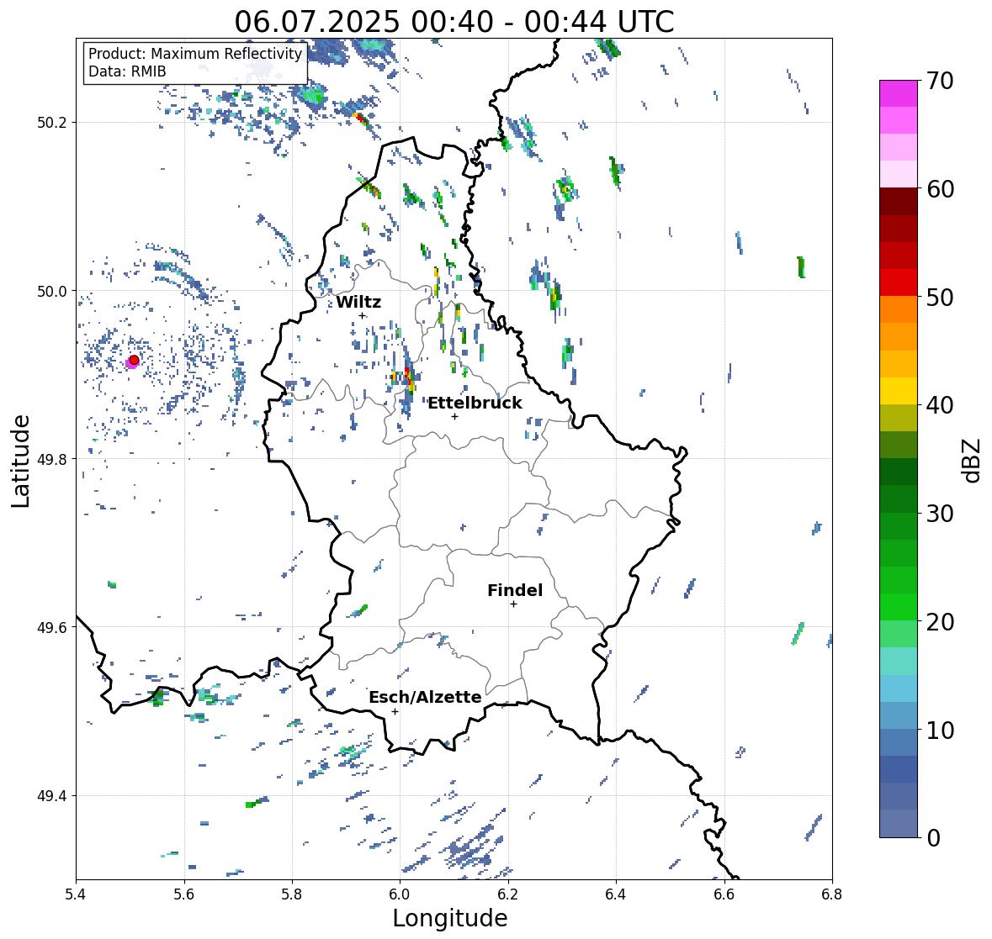Click the dBZ colorbar label
Image resolution: width=992 pixels, height=939 pixels.
pyautogui.click(x=972, y=460)
